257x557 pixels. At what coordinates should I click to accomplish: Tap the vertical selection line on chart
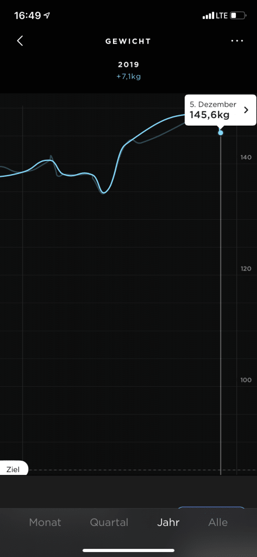pyautogui.click(x=221, y=306)
